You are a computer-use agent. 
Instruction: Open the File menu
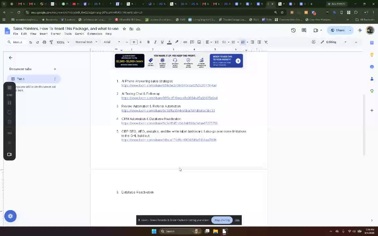pos(16,34)
